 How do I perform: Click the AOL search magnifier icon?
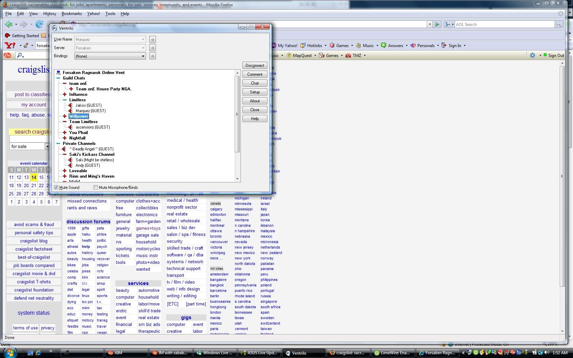pos(559,24)
